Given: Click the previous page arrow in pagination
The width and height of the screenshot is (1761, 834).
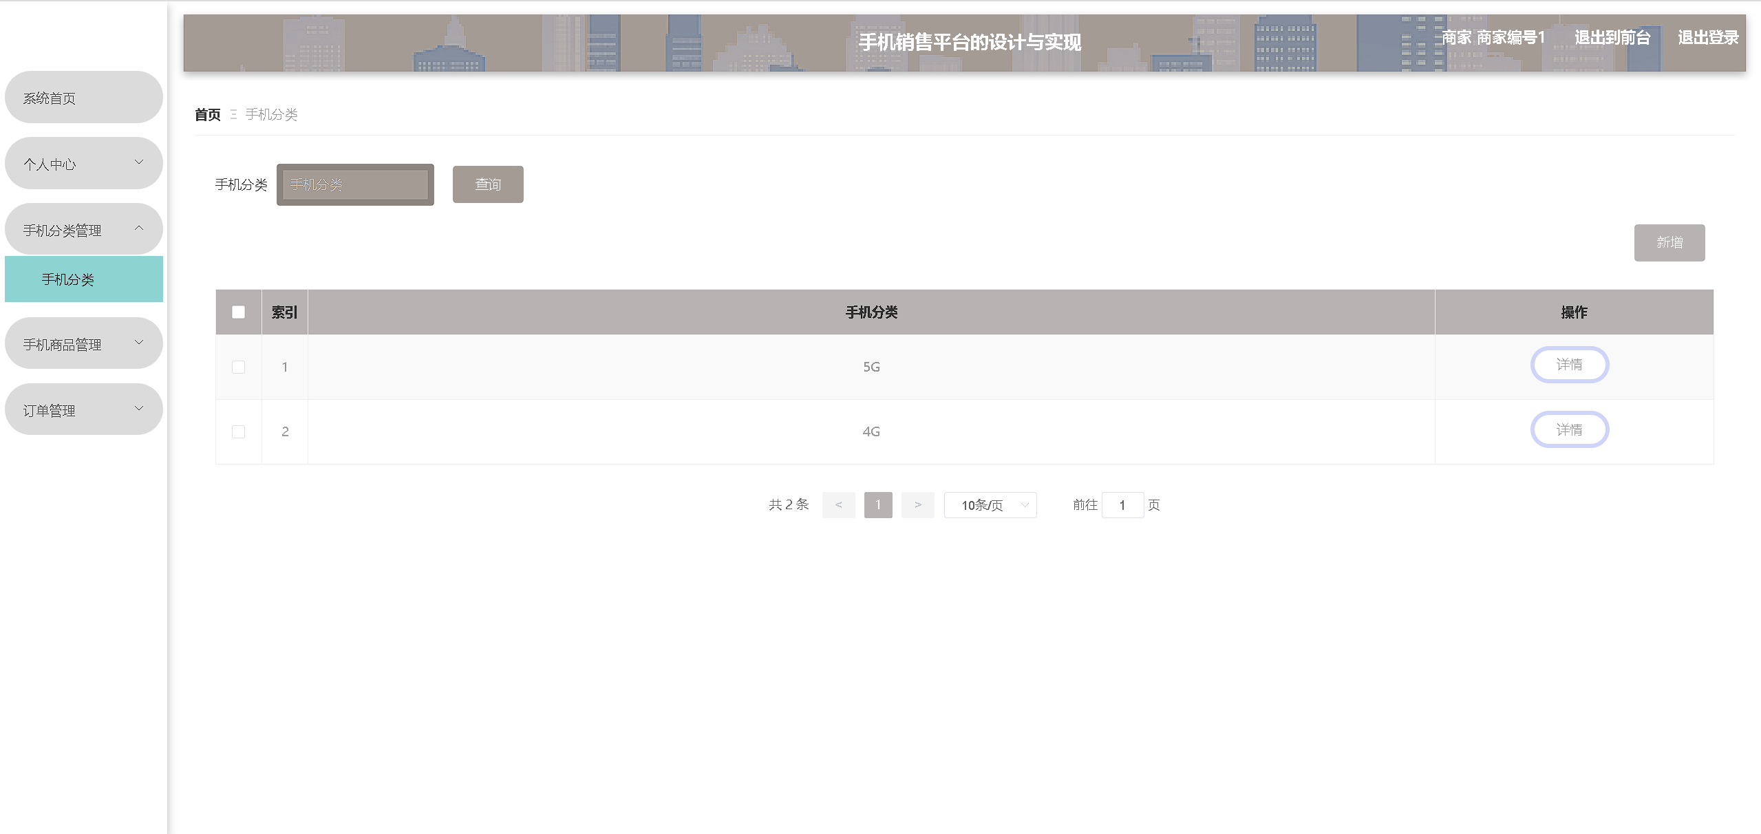Looking at the screenshot, I should [x=838, y=505].
